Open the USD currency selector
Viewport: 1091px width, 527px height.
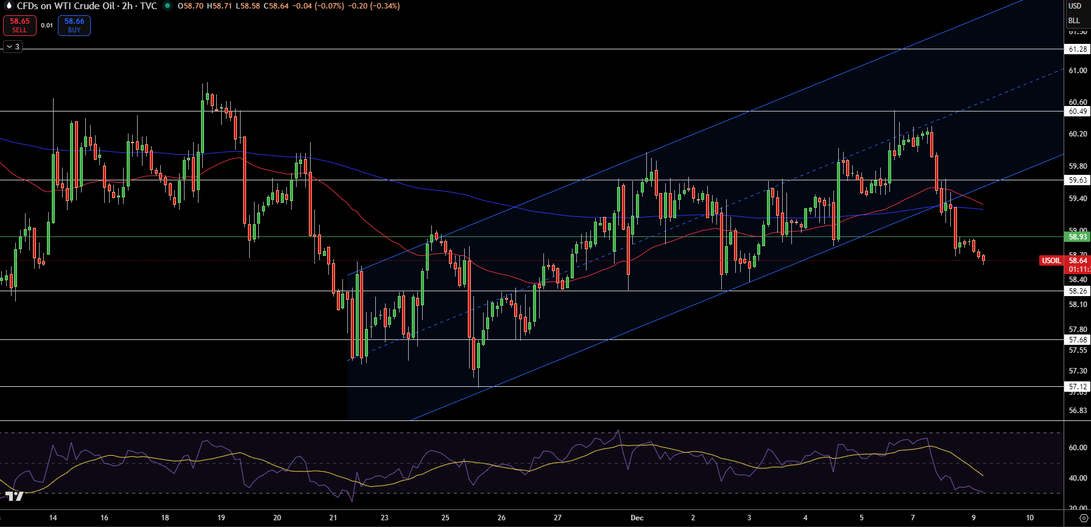1075,6
